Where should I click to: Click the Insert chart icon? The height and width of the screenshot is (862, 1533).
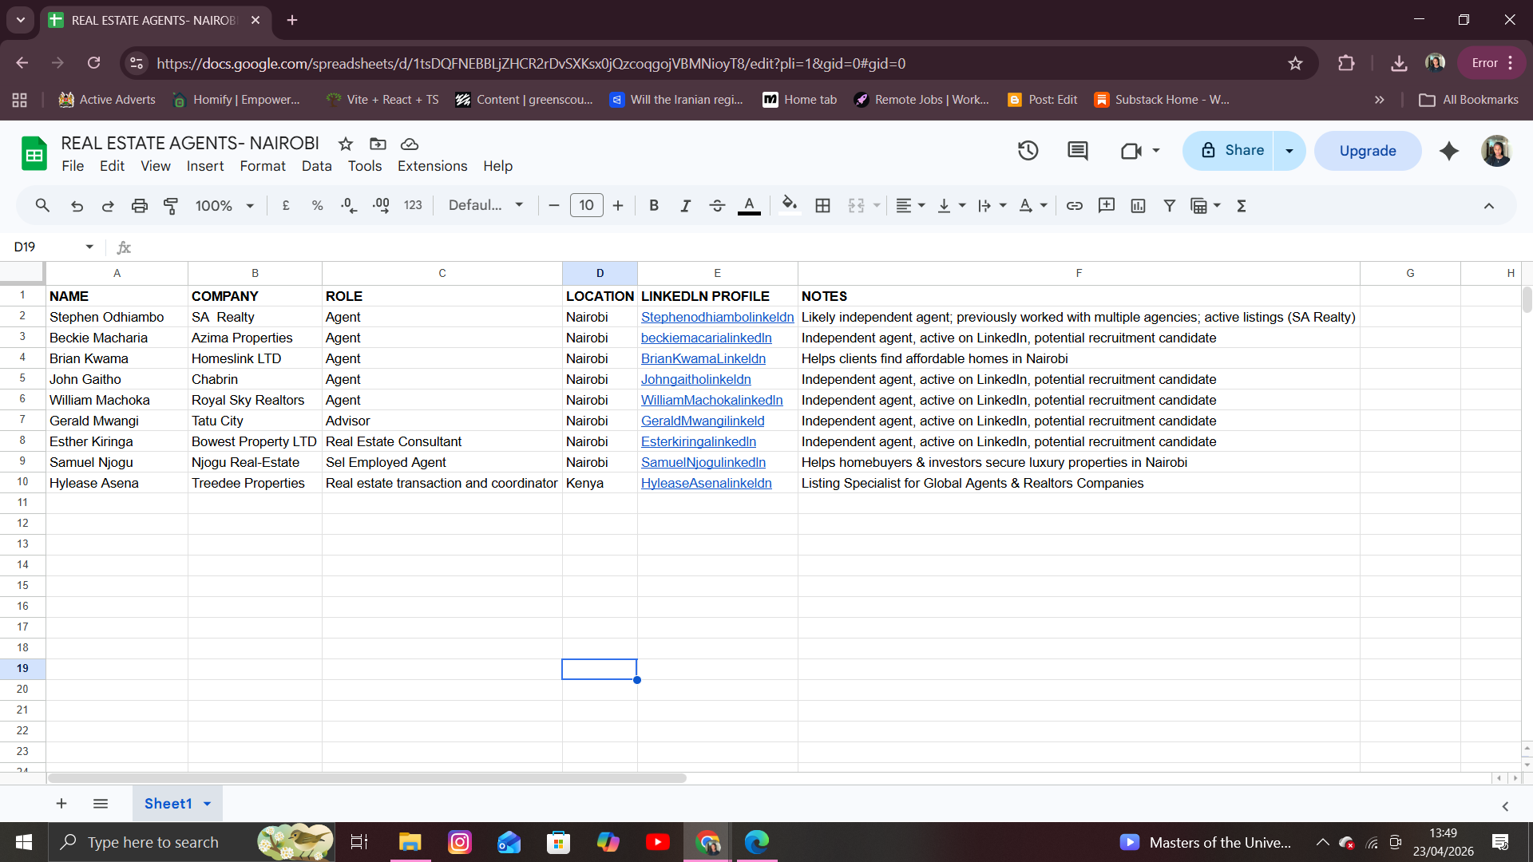click(x=1139, y=206)
